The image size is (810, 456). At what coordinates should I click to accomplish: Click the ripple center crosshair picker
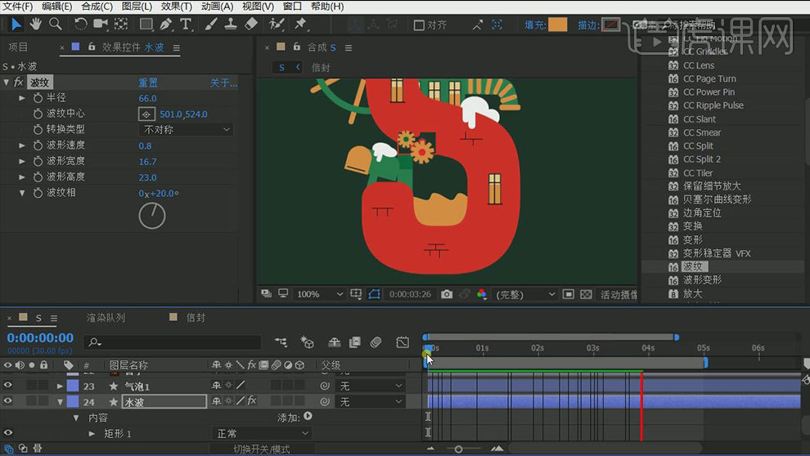click(x=147, y=114)
